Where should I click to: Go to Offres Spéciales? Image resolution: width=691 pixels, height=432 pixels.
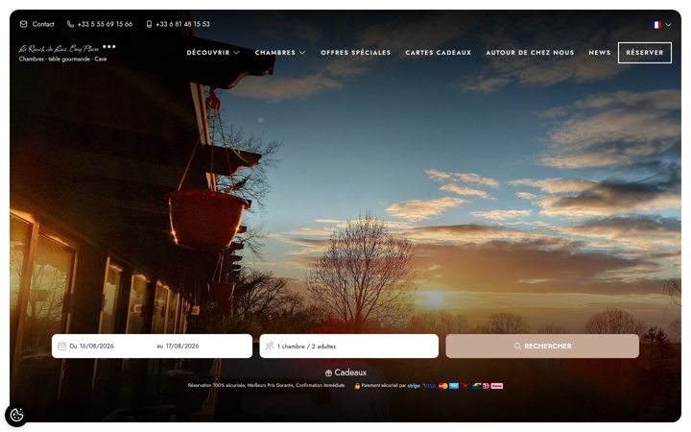tap(356, 53)
